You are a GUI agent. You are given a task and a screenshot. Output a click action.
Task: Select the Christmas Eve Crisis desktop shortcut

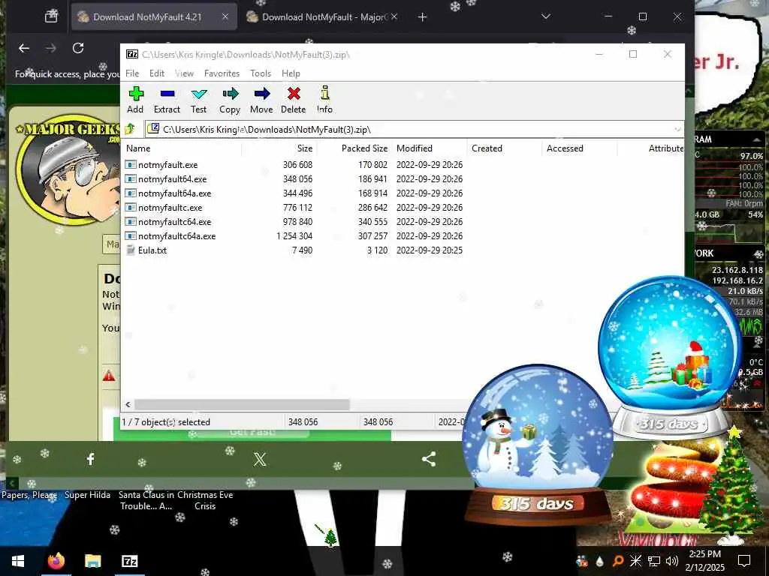click(x=205, y=500)
